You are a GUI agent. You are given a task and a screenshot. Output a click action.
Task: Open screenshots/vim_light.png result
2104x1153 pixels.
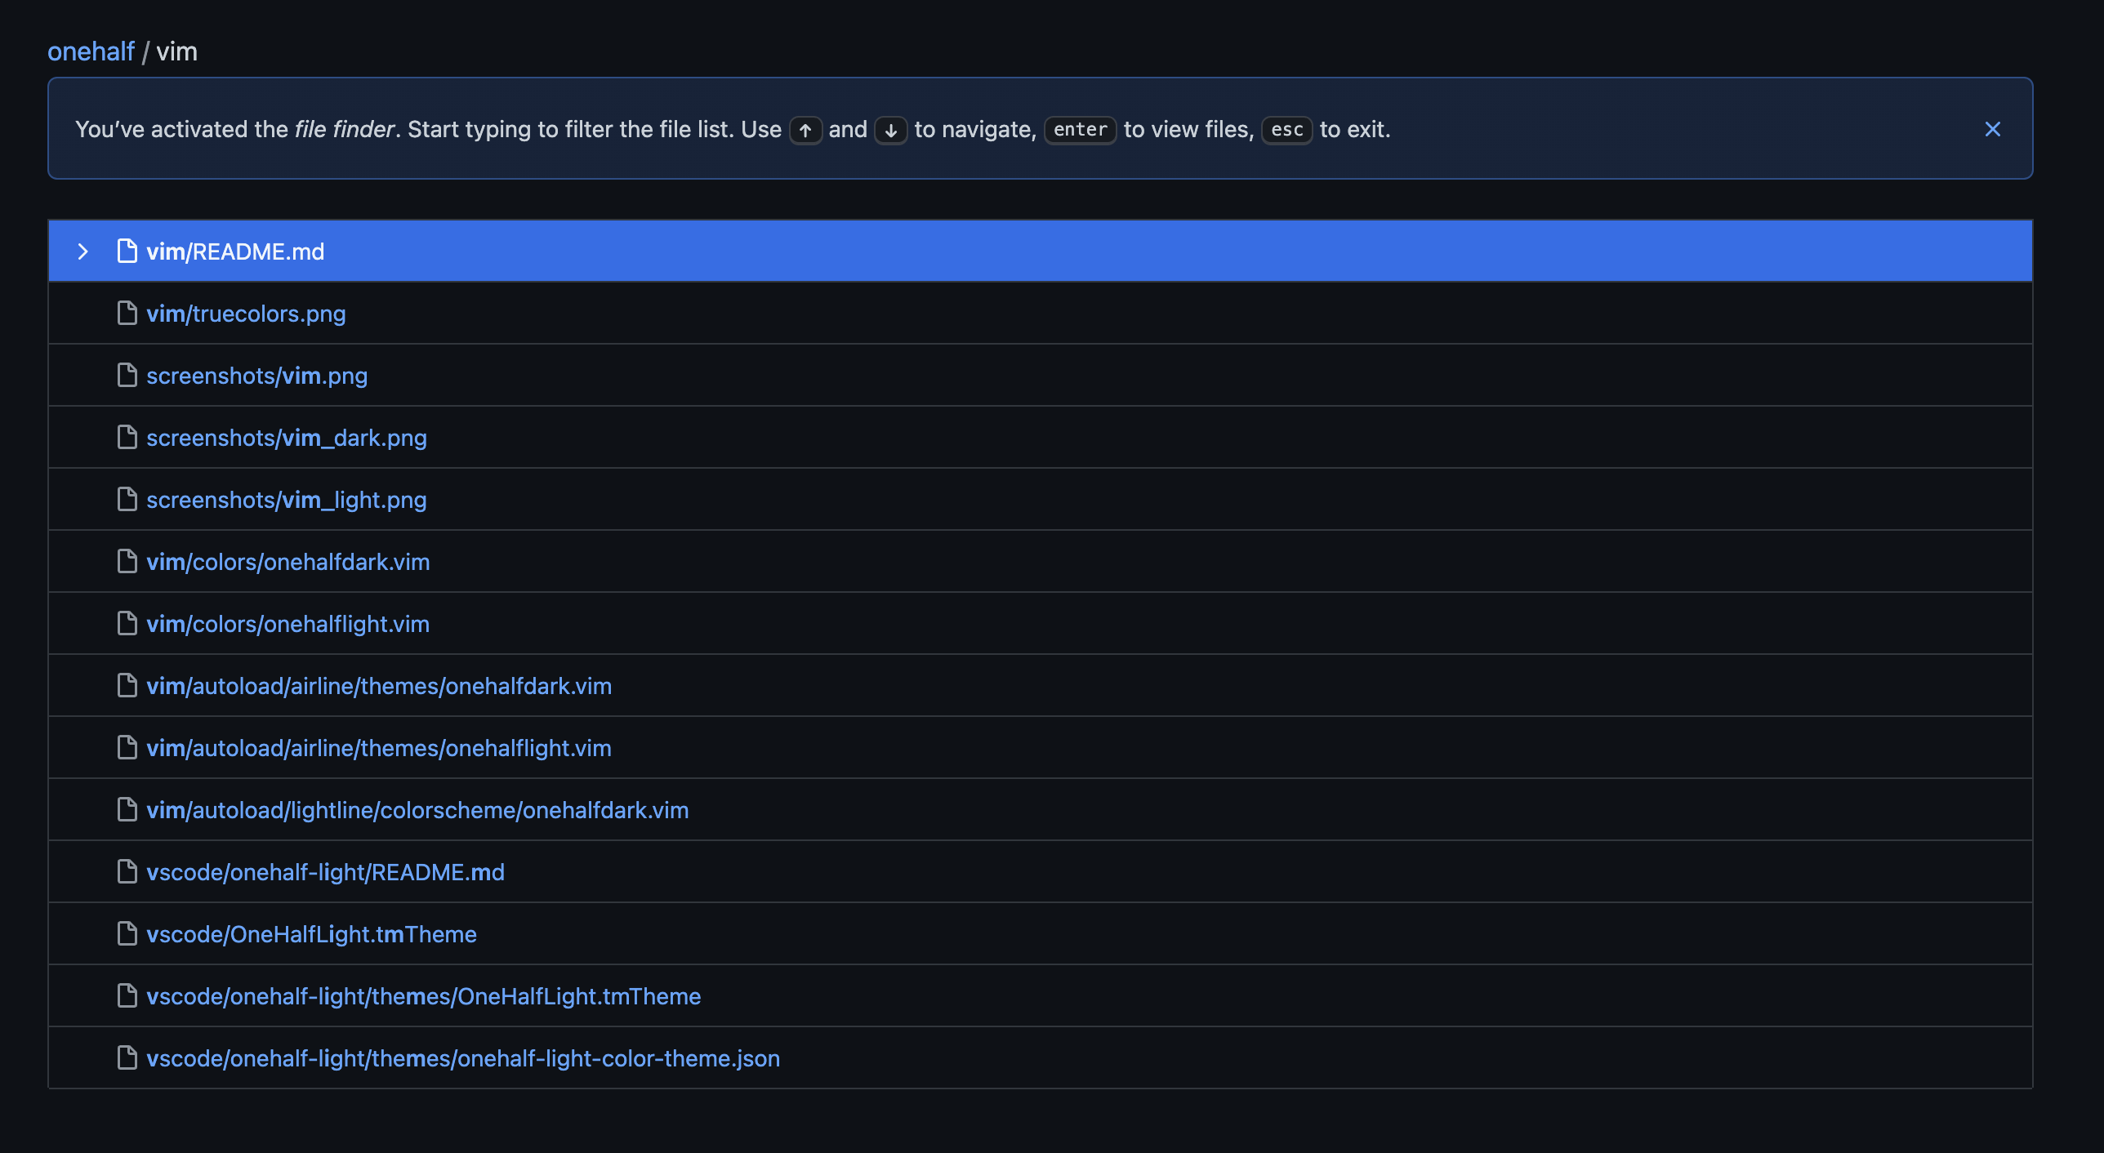(x=286, y=500)
